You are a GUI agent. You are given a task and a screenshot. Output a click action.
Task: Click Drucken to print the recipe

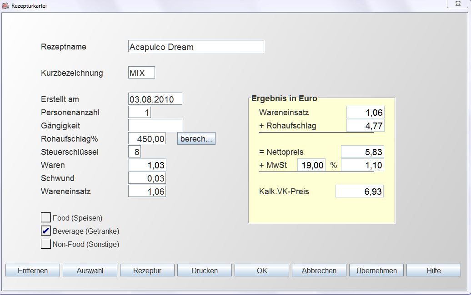coord(205,270)
